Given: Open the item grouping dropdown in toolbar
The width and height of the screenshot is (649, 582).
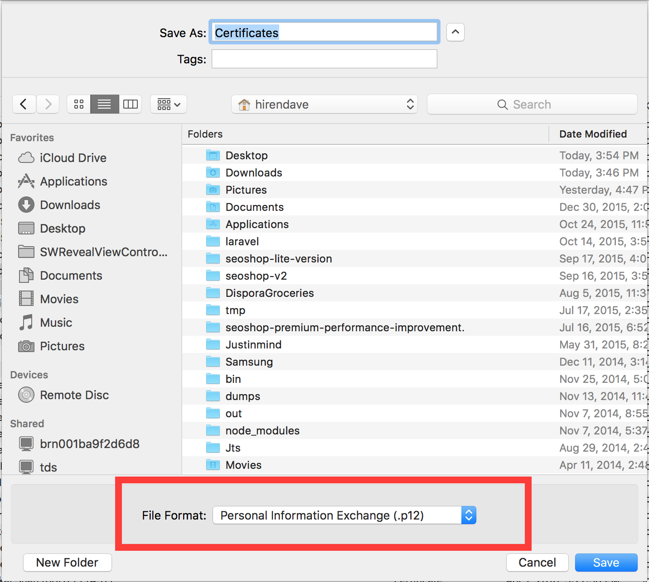Looking at the screenshot, I should coord(168,104).
